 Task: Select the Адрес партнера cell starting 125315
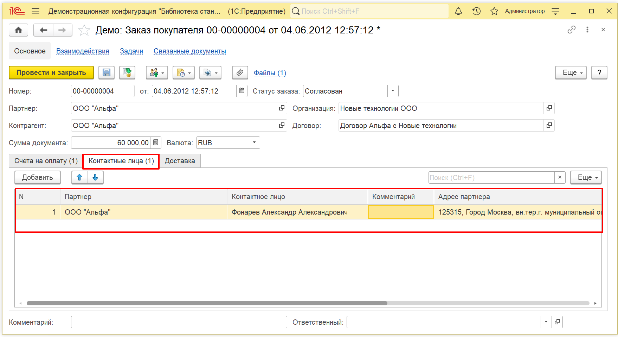[x=518, y=212]
